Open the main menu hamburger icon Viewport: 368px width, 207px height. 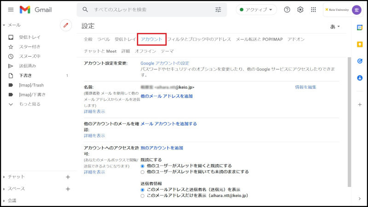[11, 10]
